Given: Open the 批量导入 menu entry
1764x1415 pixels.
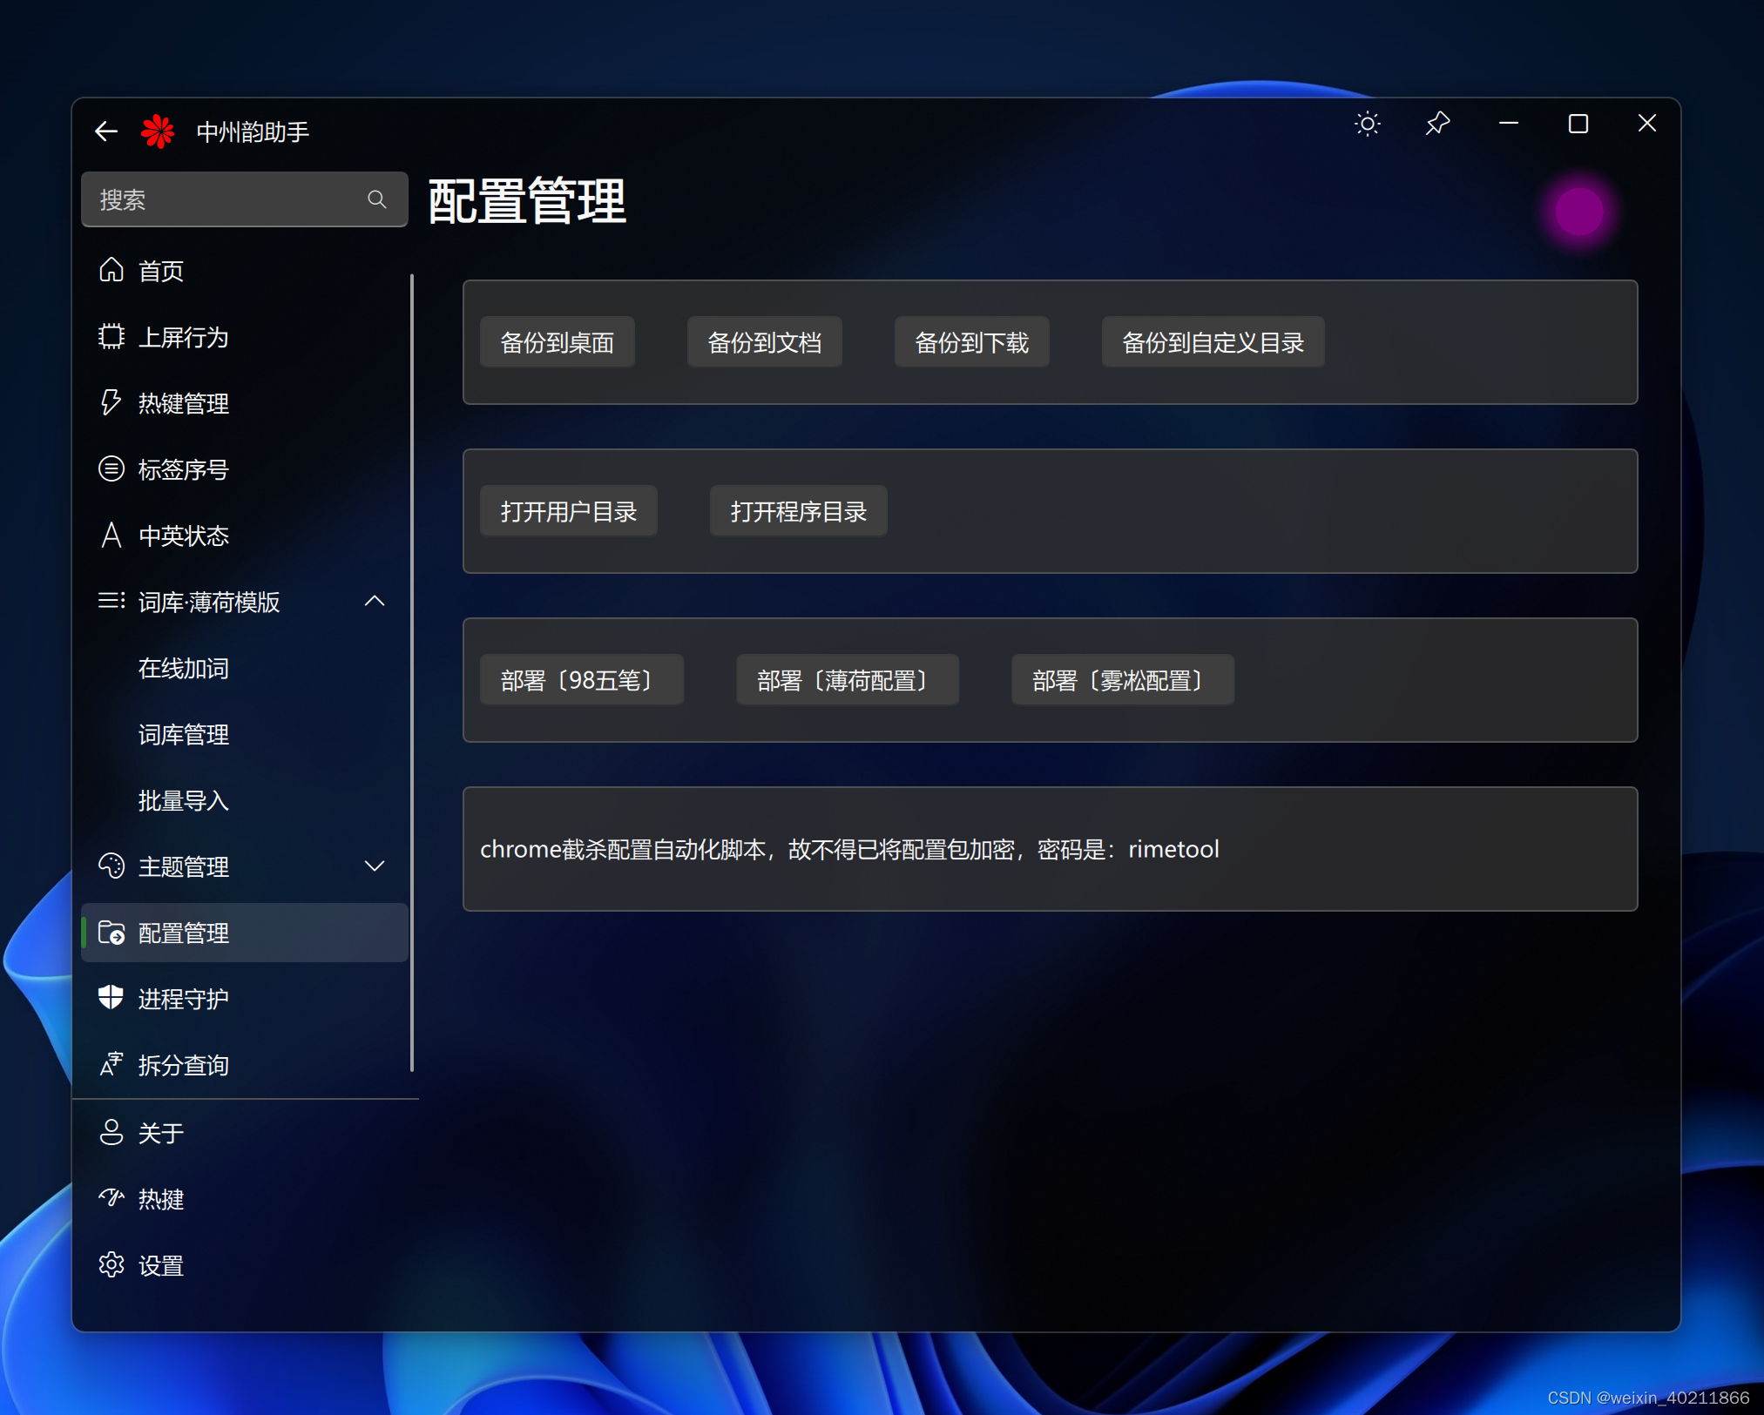Looking at the screenshot, I should [184, 800].
